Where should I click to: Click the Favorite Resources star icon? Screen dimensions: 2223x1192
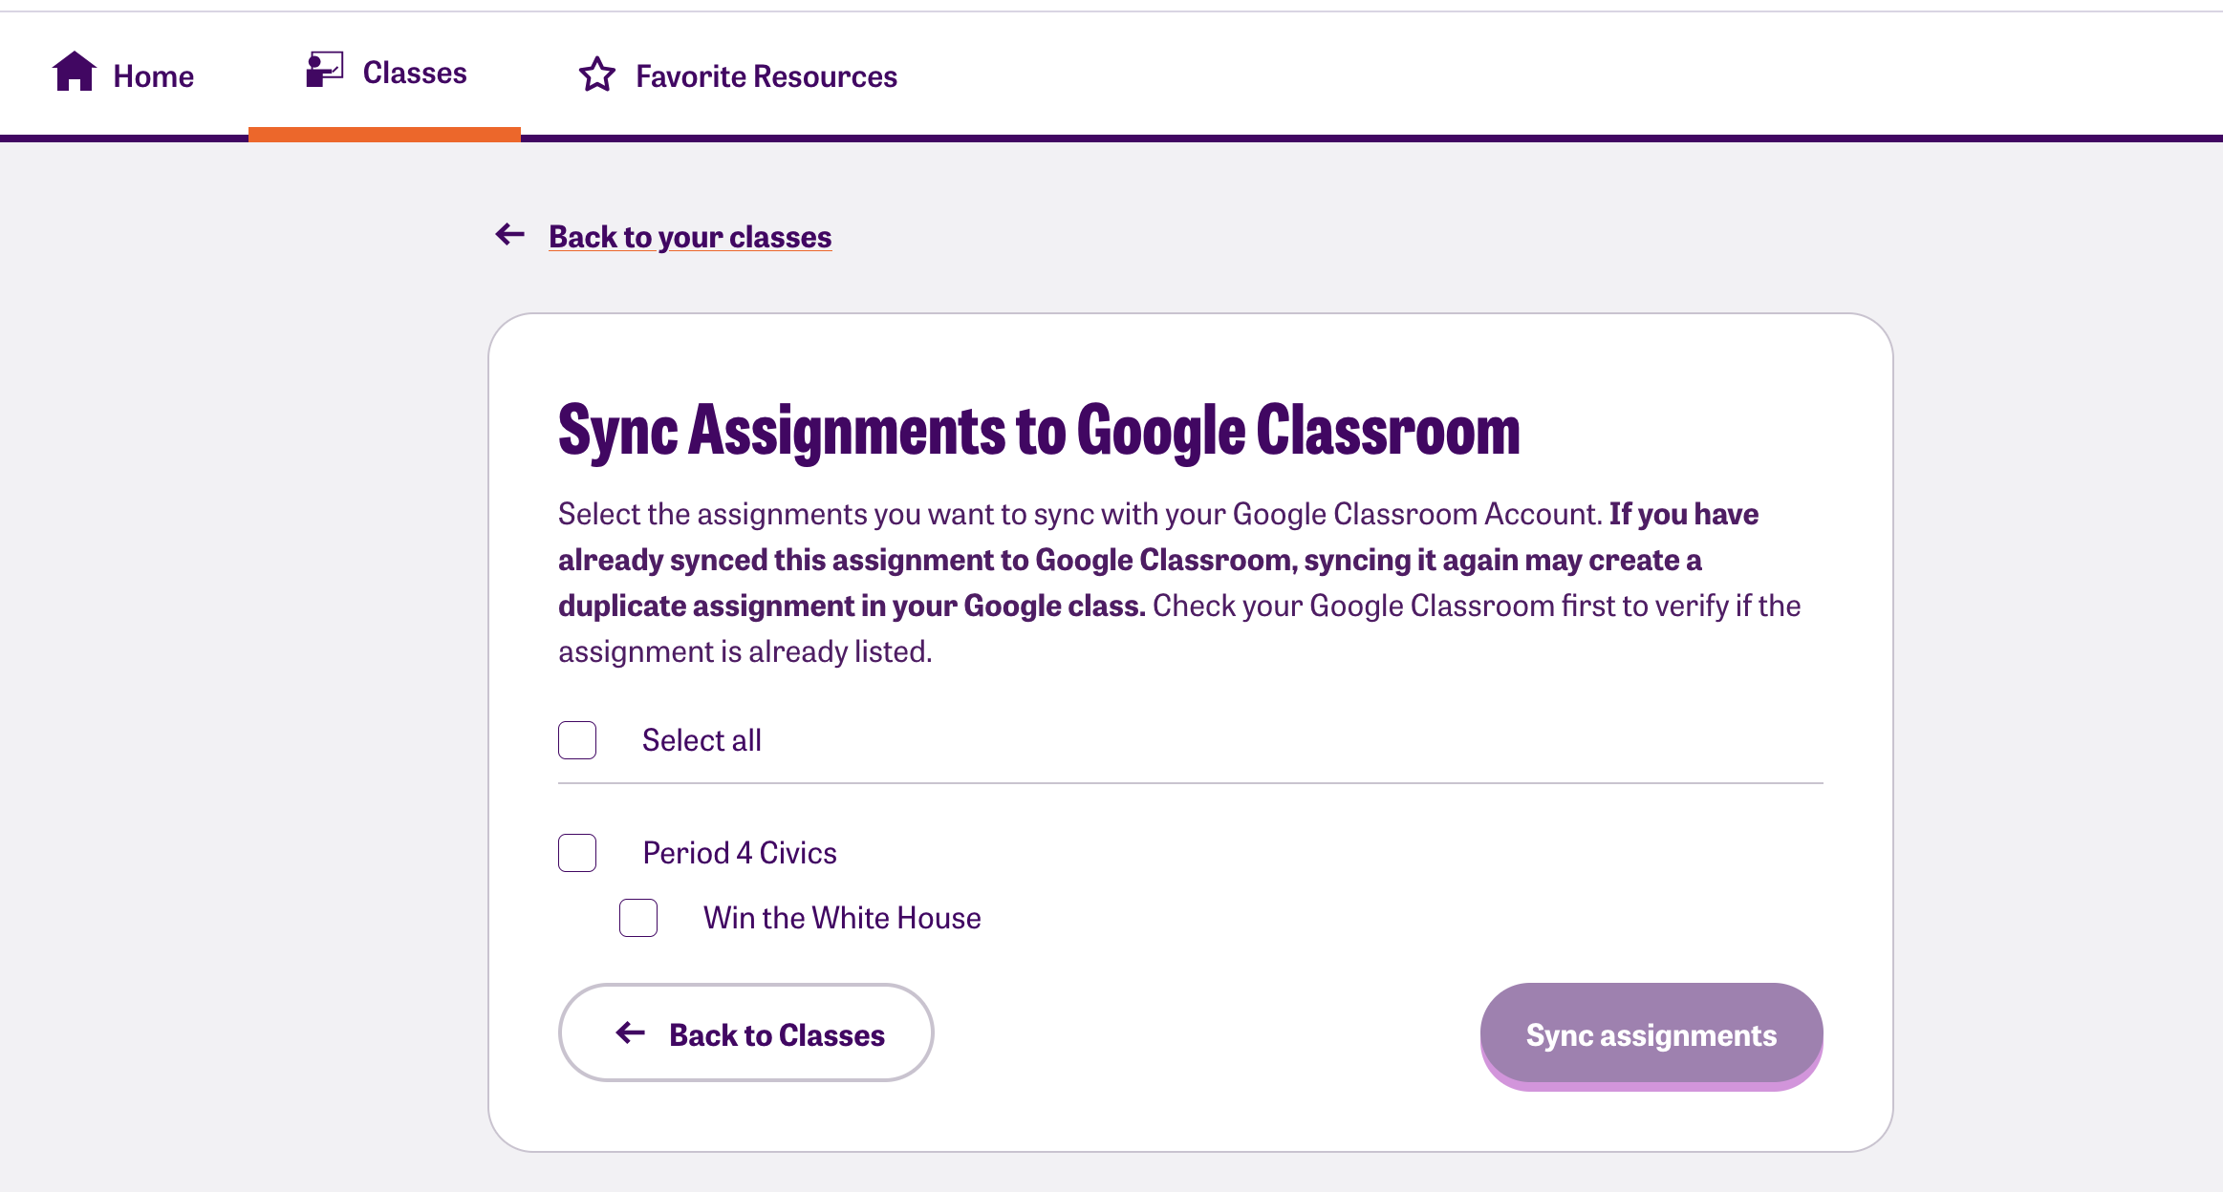point(597,74)
